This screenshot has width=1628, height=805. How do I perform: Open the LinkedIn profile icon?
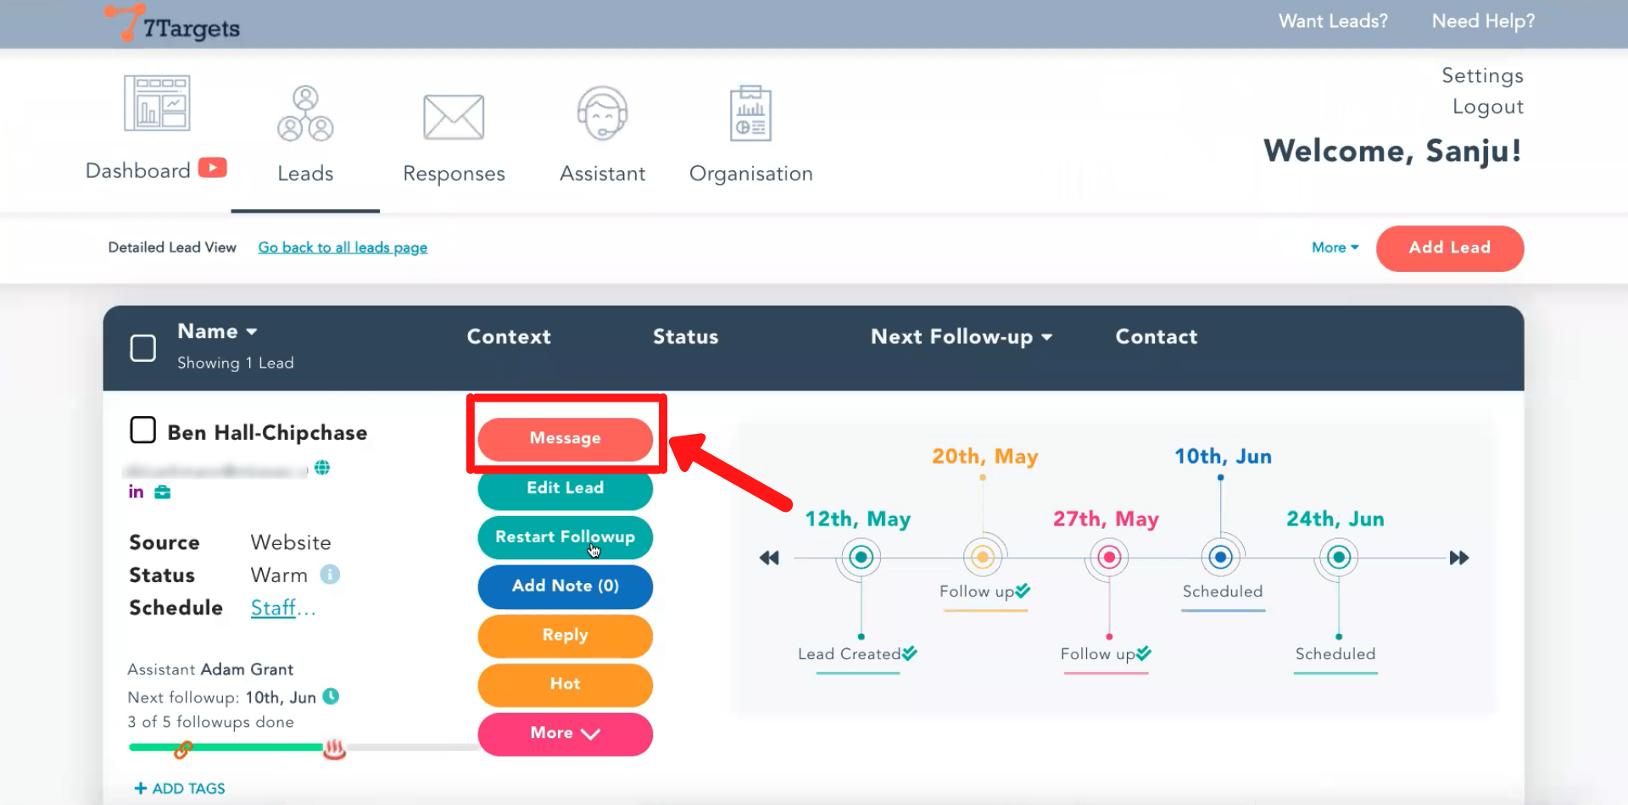[136, 492]
